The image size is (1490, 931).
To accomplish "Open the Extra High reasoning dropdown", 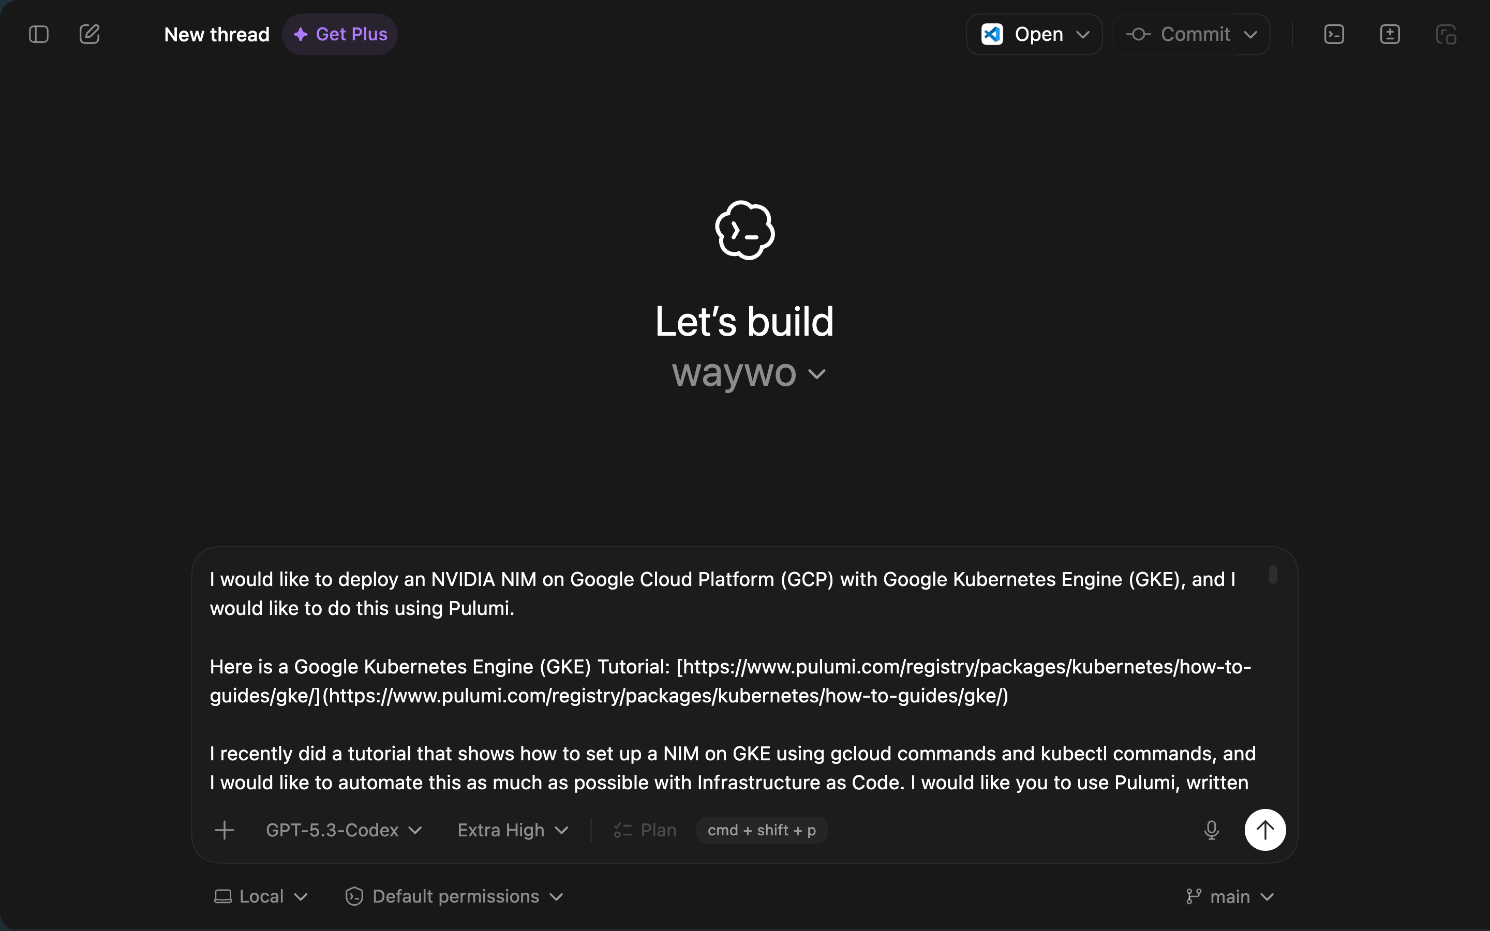I will [x=512, y=830].
